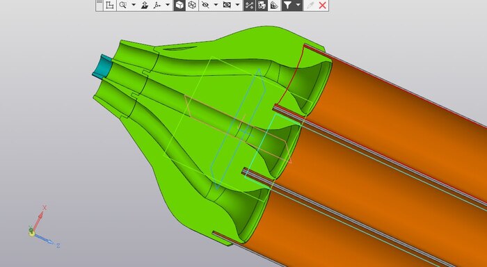Open the filter funnel dropdown arrow
The width and height of the screenshot is (487, 267).
click(298, 5)
